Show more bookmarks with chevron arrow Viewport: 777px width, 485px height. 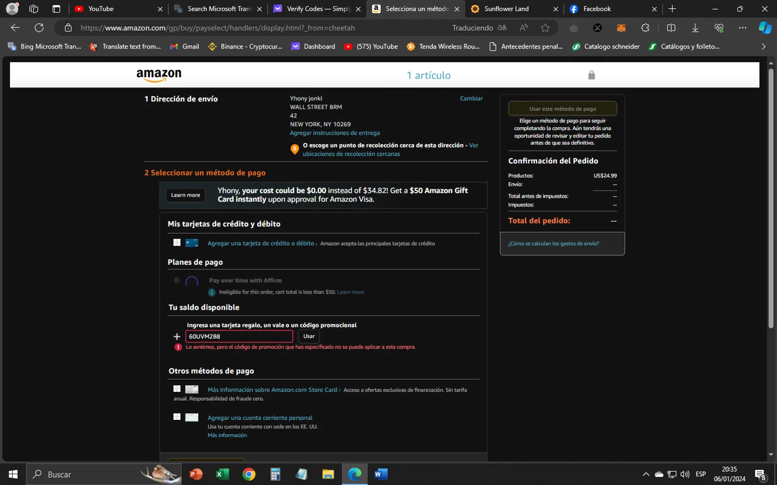click(x=763, y=47)
